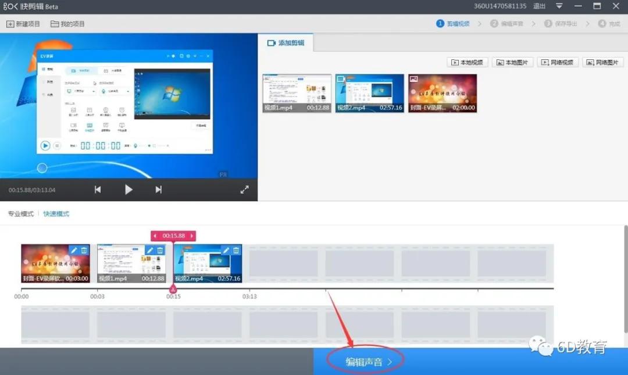Click the playhead marker at 00:15
Screen dimensions: 628x375
pos(173,289)
